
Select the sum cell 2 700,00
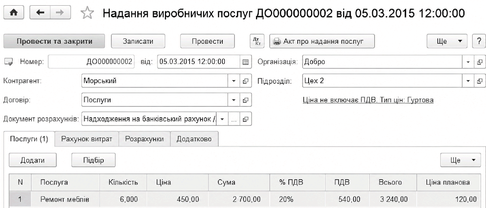tap(239, 199)
